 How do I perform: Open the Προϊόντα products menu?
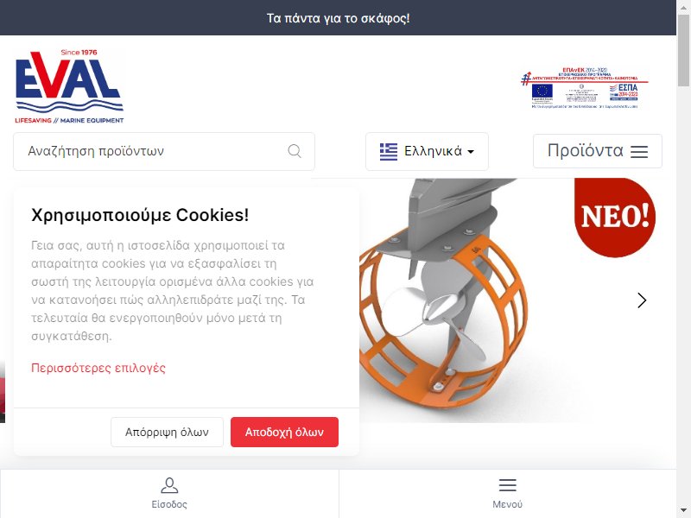(x=598, y=151)
